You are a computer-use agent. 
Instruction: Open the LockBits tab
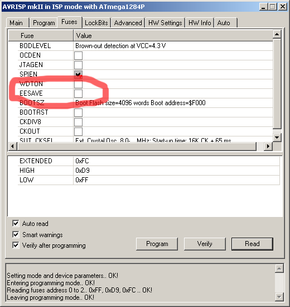96,23
